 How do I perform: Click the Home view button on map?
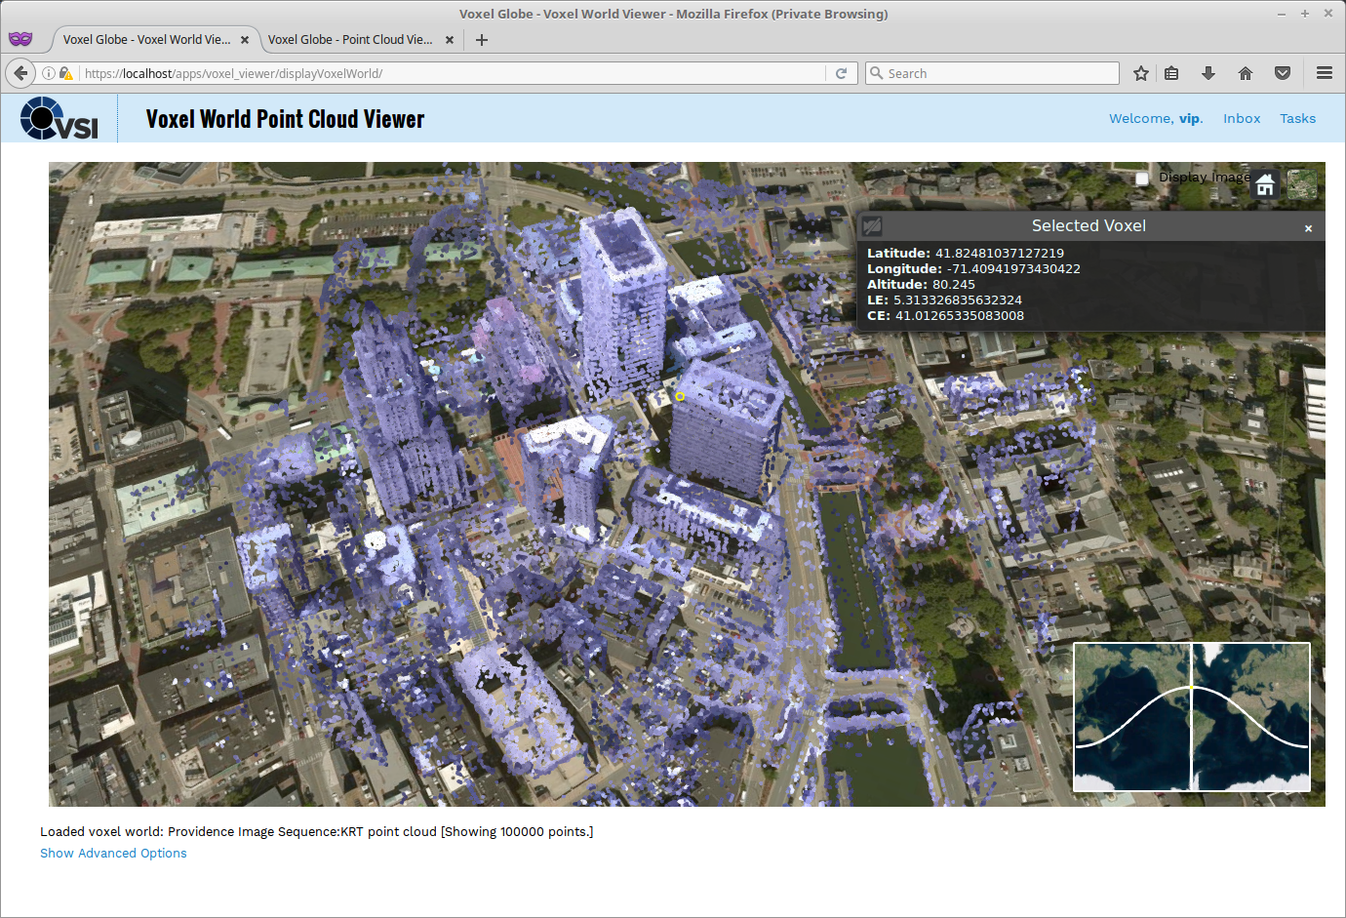click(x=1265, y=184)
